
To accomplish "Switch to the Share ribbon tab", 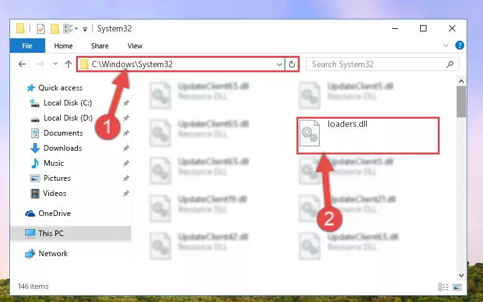I will pyautogui.click(x=100, y=46).
